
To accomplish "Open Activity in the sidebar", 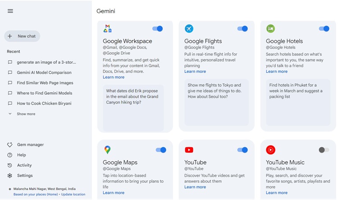I will (x=24, y=165).
